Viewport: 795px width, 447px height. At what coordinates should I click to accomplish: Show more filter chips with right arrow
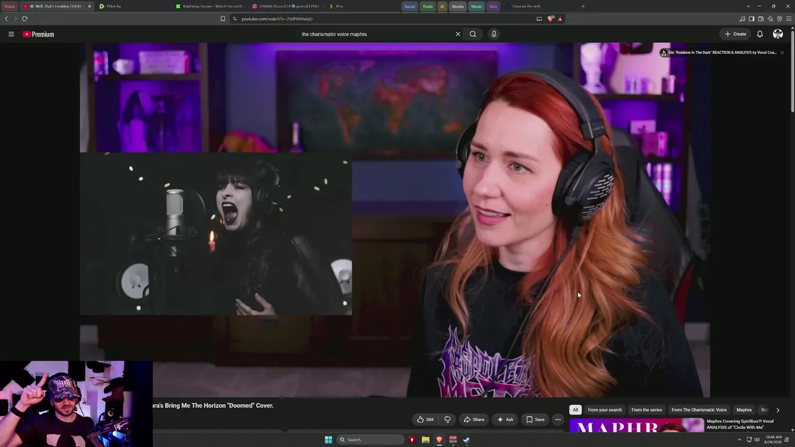pyautogui.click(x=778, y=410)
